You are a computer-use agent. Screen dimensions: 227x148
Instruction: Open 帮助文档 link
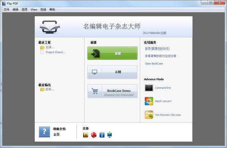coord(59,129)
